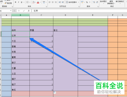Decrease decimal places
The height and width of the screenshot is (97, 127).
tap(97, 2)
